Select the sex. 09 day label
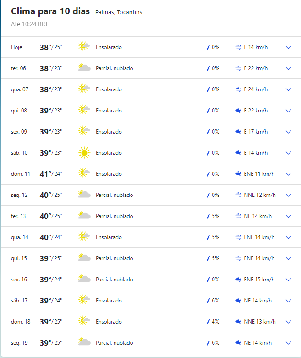 point(19,132)
